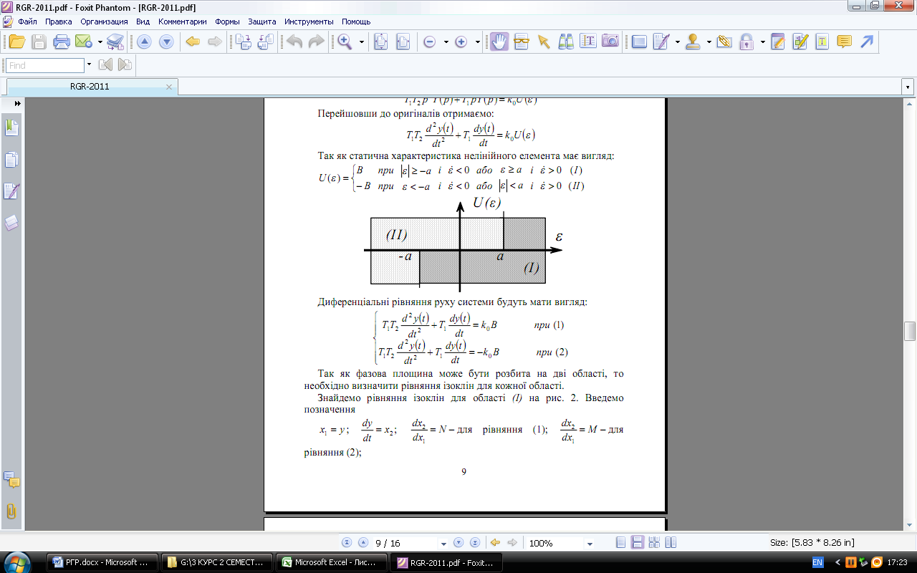Click the Highlight text T icon
This screenshot has width=917, height=573.
(822, 42)
